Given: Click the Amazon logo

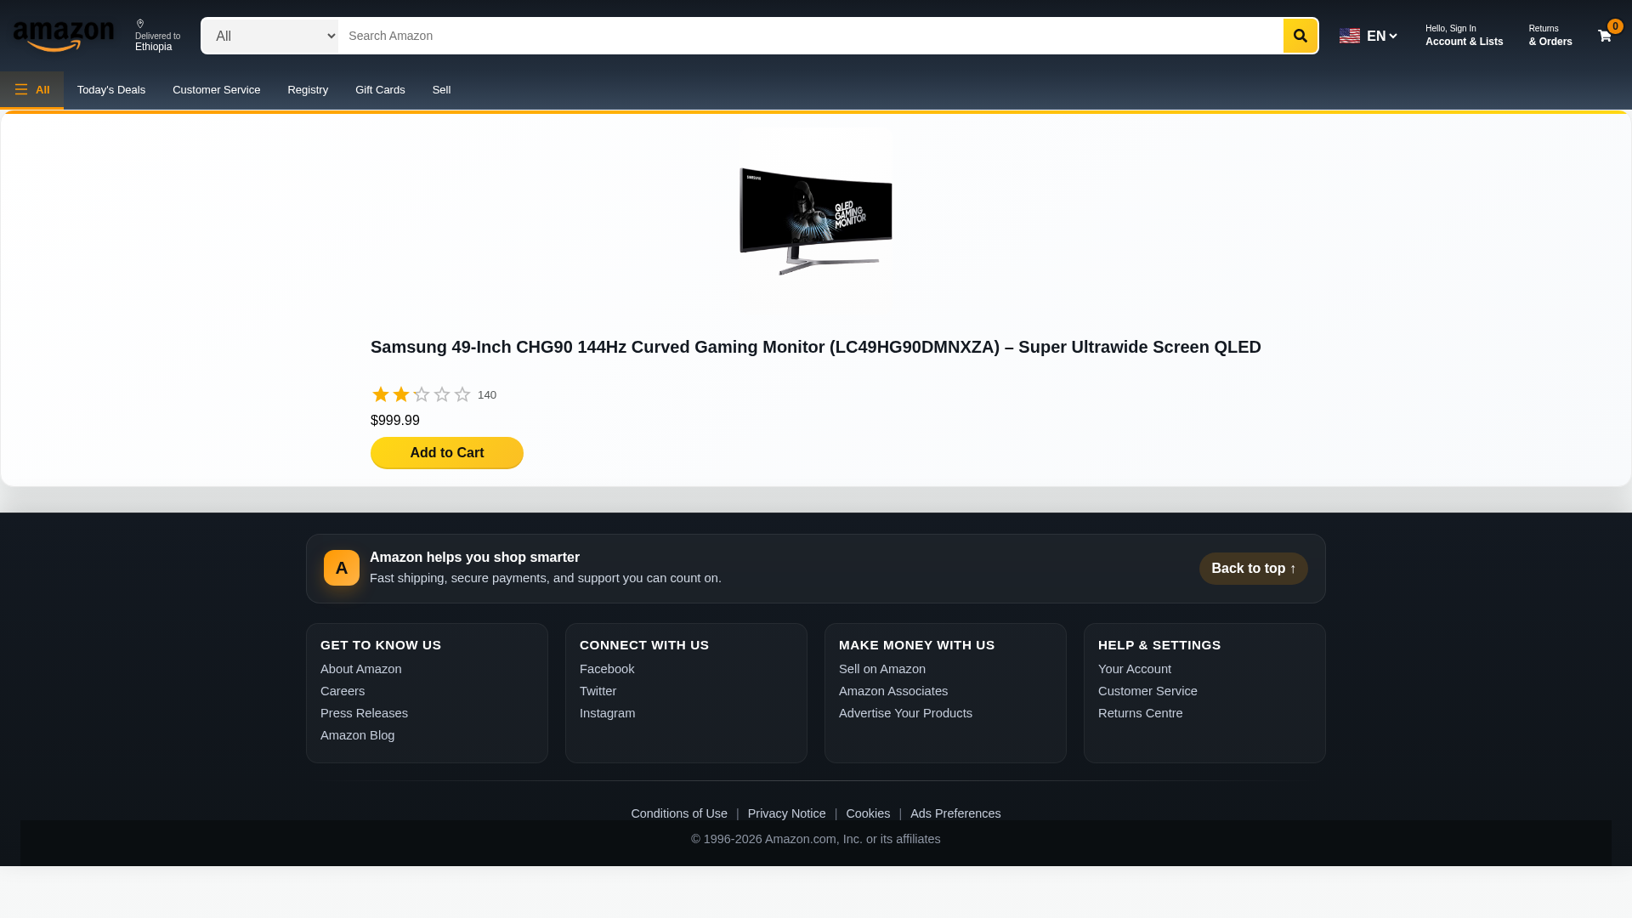Looking at the screenshot, I should [x=64, y=36].
